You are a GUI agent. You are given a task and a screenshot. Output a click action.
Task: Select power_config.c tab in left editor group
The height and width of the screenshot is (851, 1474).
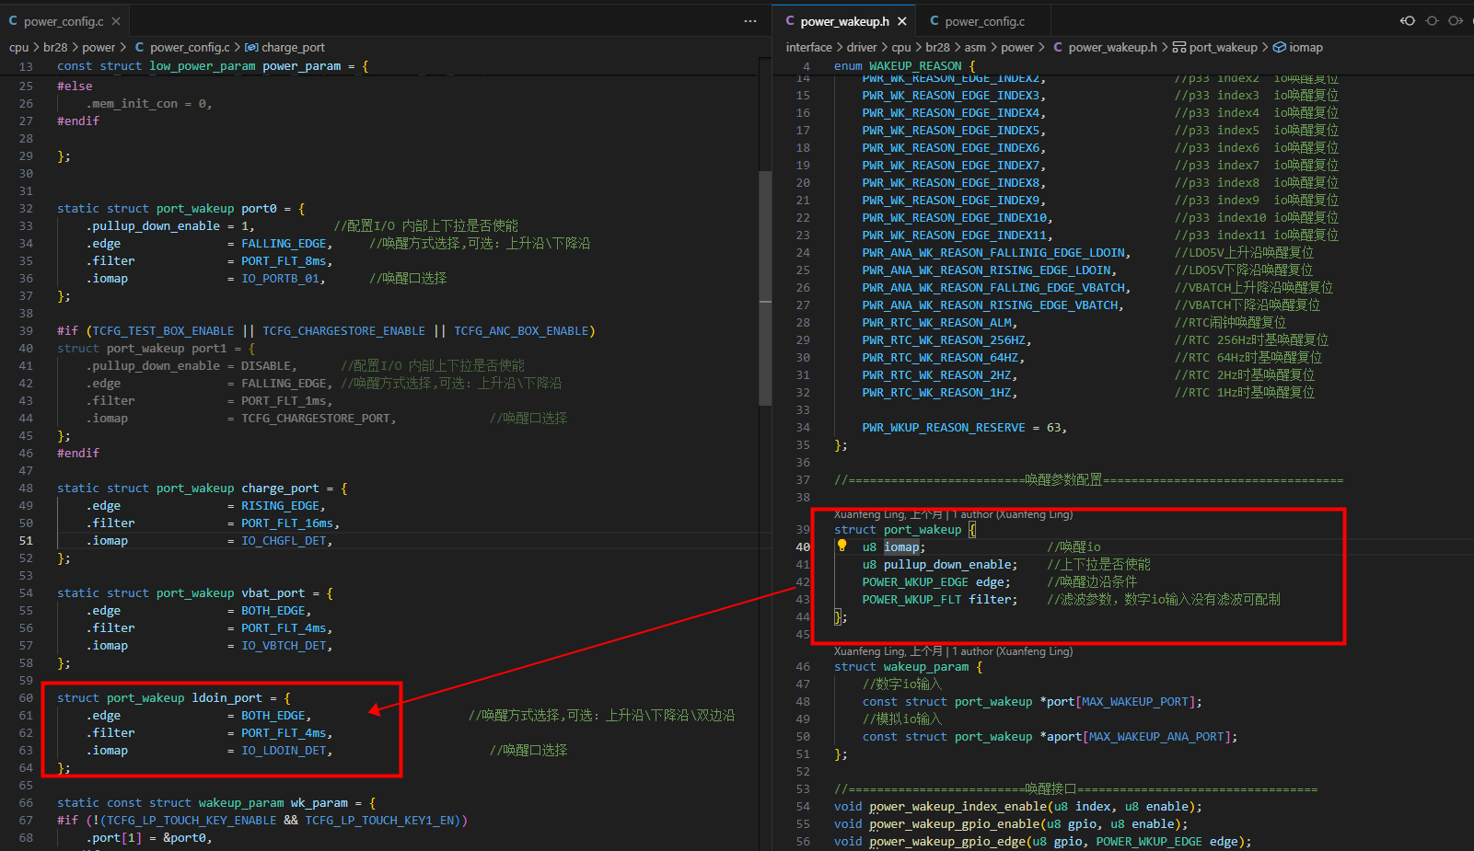click(64, 21)
